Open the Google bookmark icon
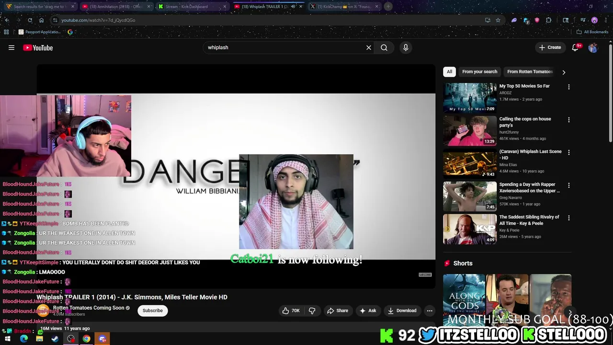The image size is (613, 345). (70, 32)
